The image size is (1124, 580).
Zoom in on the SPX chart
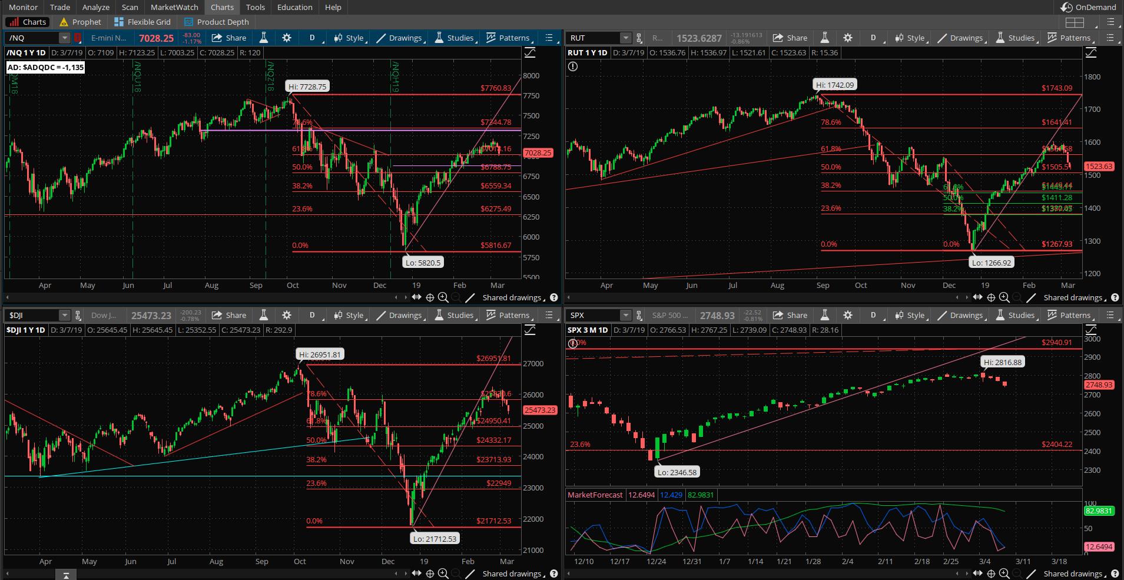click(1004, 574)
